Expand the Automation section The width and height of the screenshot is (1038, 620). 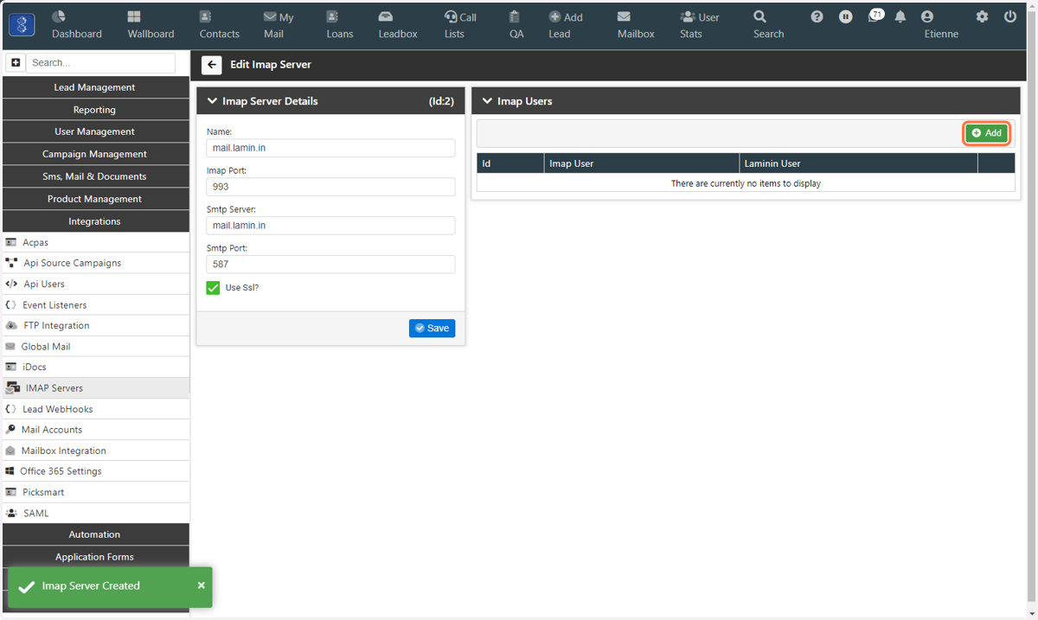click(x=95, y=534)
